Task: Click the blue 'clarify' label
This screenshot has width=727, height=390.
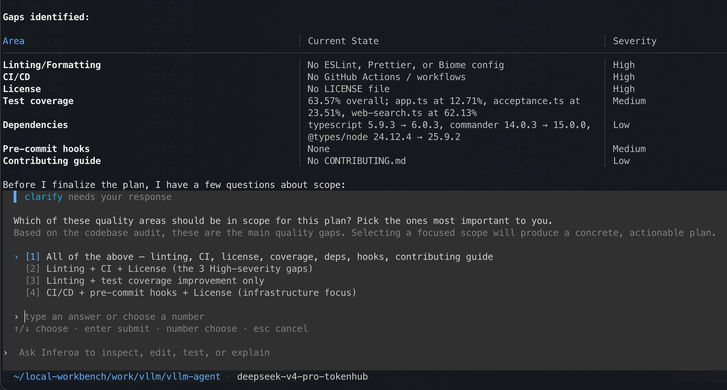Action: point(44,197)
